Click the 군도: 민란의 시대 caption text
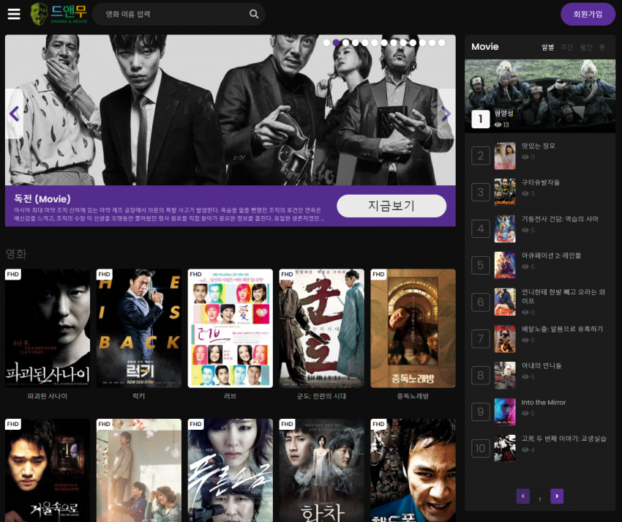Viewport: 622px width, 522px height. pos(322,396)
